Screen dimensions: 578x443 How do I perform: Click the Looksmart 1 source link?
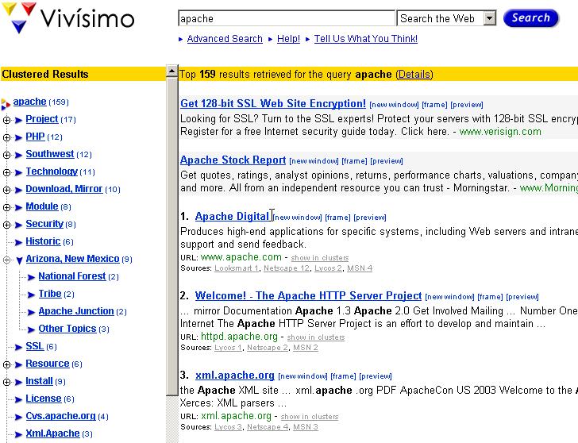click(237, 268)
